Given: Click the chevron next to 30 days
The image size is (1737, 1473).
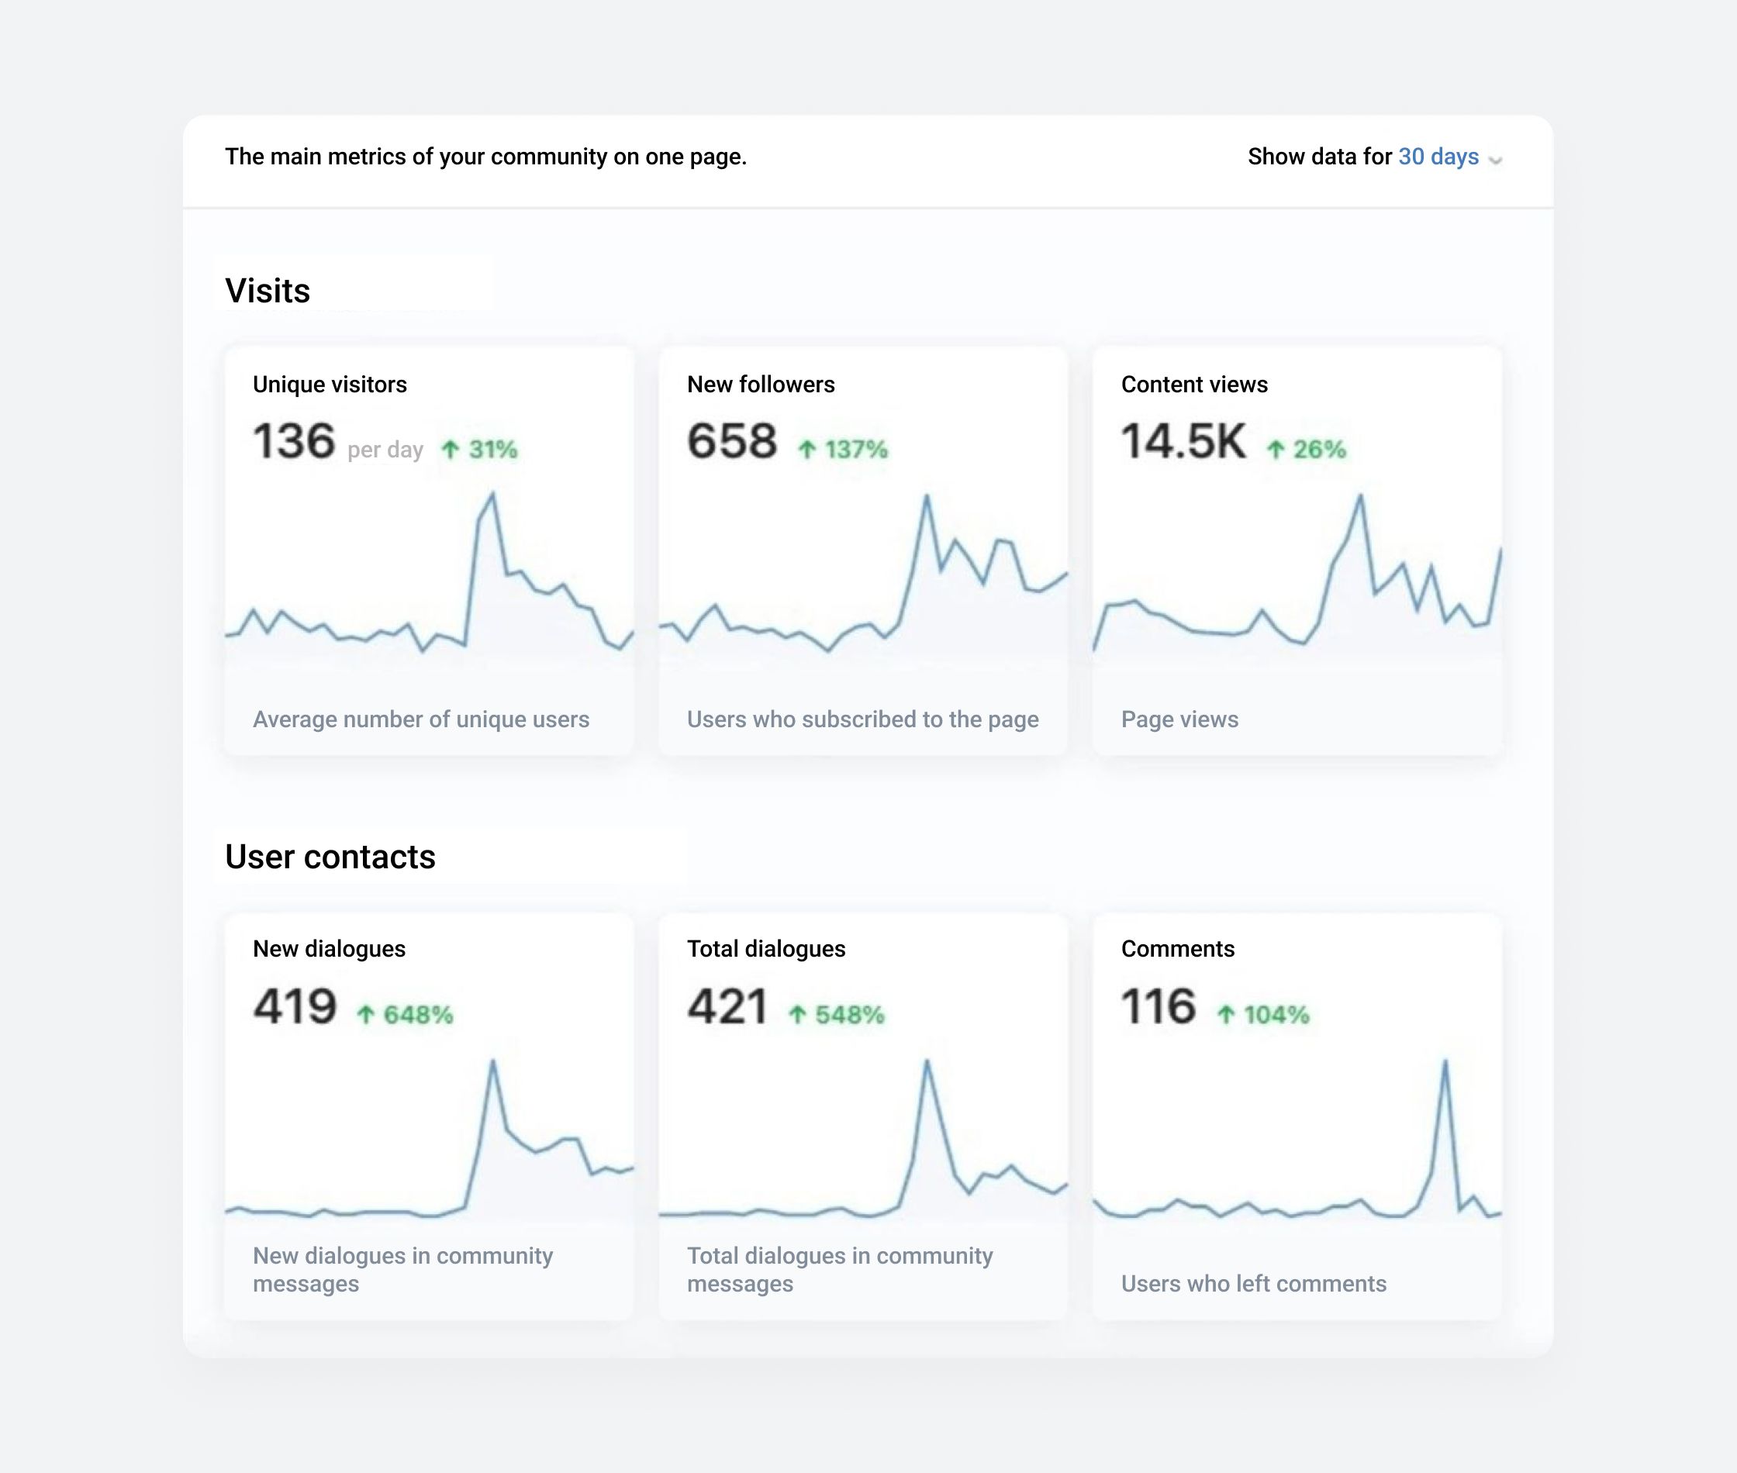Looking at the screenshot, I should (x=1496, y=160).
